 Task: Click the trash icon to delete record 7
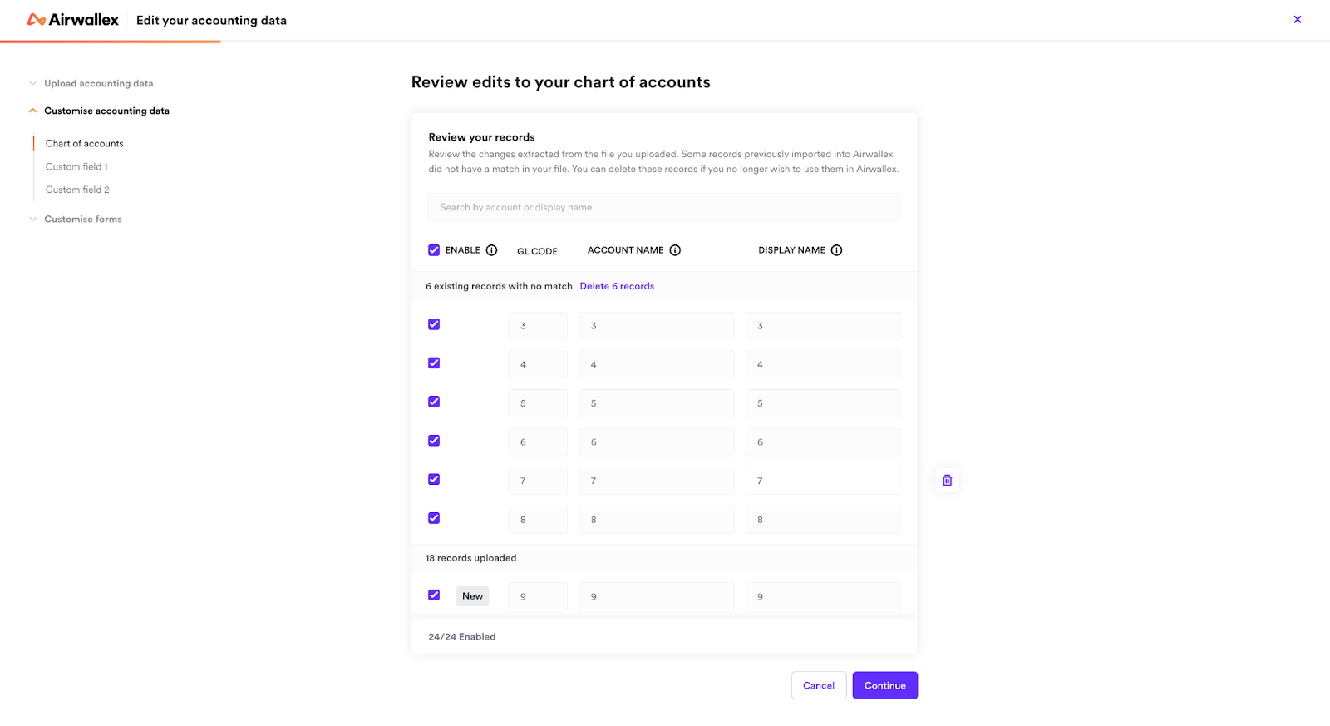click(x=947, y=480)
